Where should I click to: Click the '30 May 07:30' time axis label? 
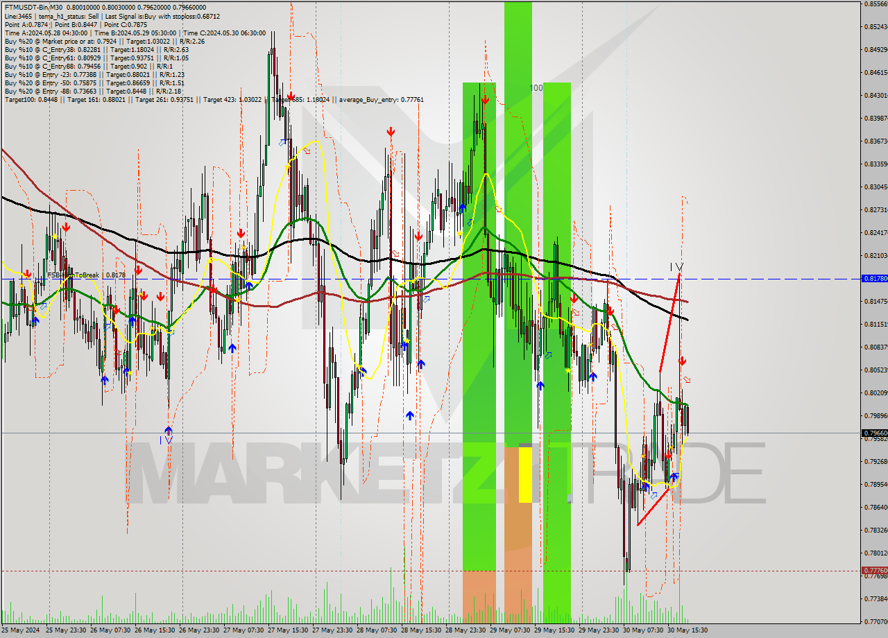coord(644,630)
